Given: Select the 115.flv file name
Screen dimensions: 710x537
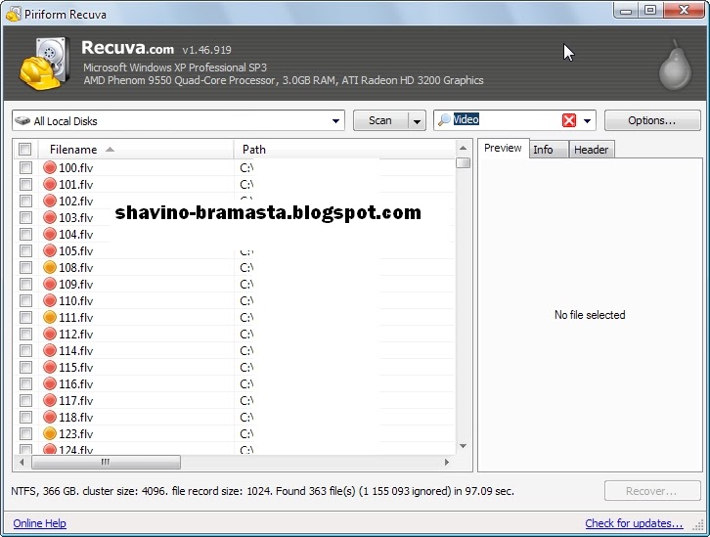Looking at the screenshot, I should pyautogui.click(x=76, y=367).
